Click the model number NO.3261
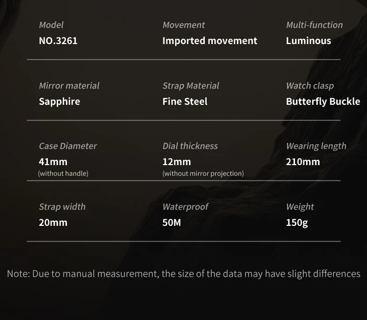Image resolution: width=367 pixels, height=320 pixels. click(x=58, y=41)
